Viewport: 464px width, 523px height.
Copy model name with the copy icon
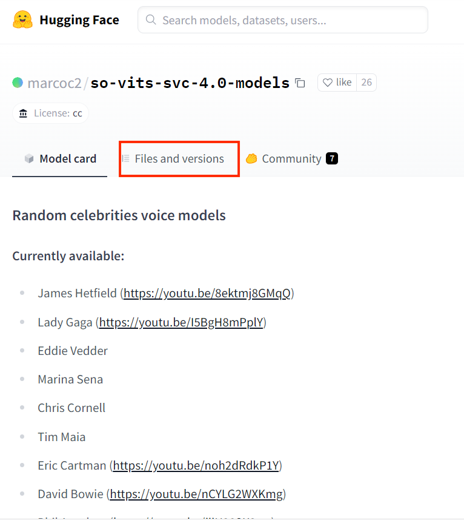coord(300,83)
